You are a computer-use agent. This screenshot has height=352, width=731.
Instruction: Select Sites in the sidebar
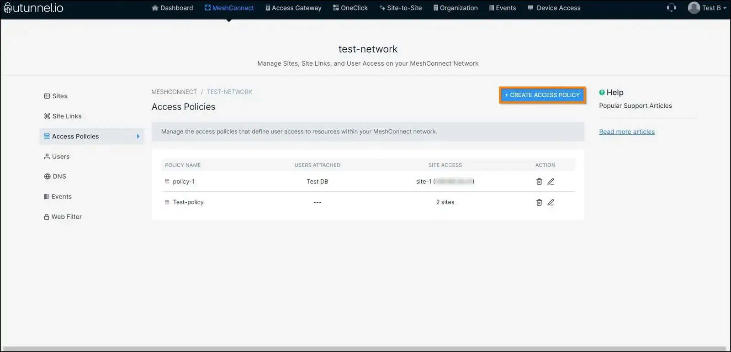[x=56, y=96]
